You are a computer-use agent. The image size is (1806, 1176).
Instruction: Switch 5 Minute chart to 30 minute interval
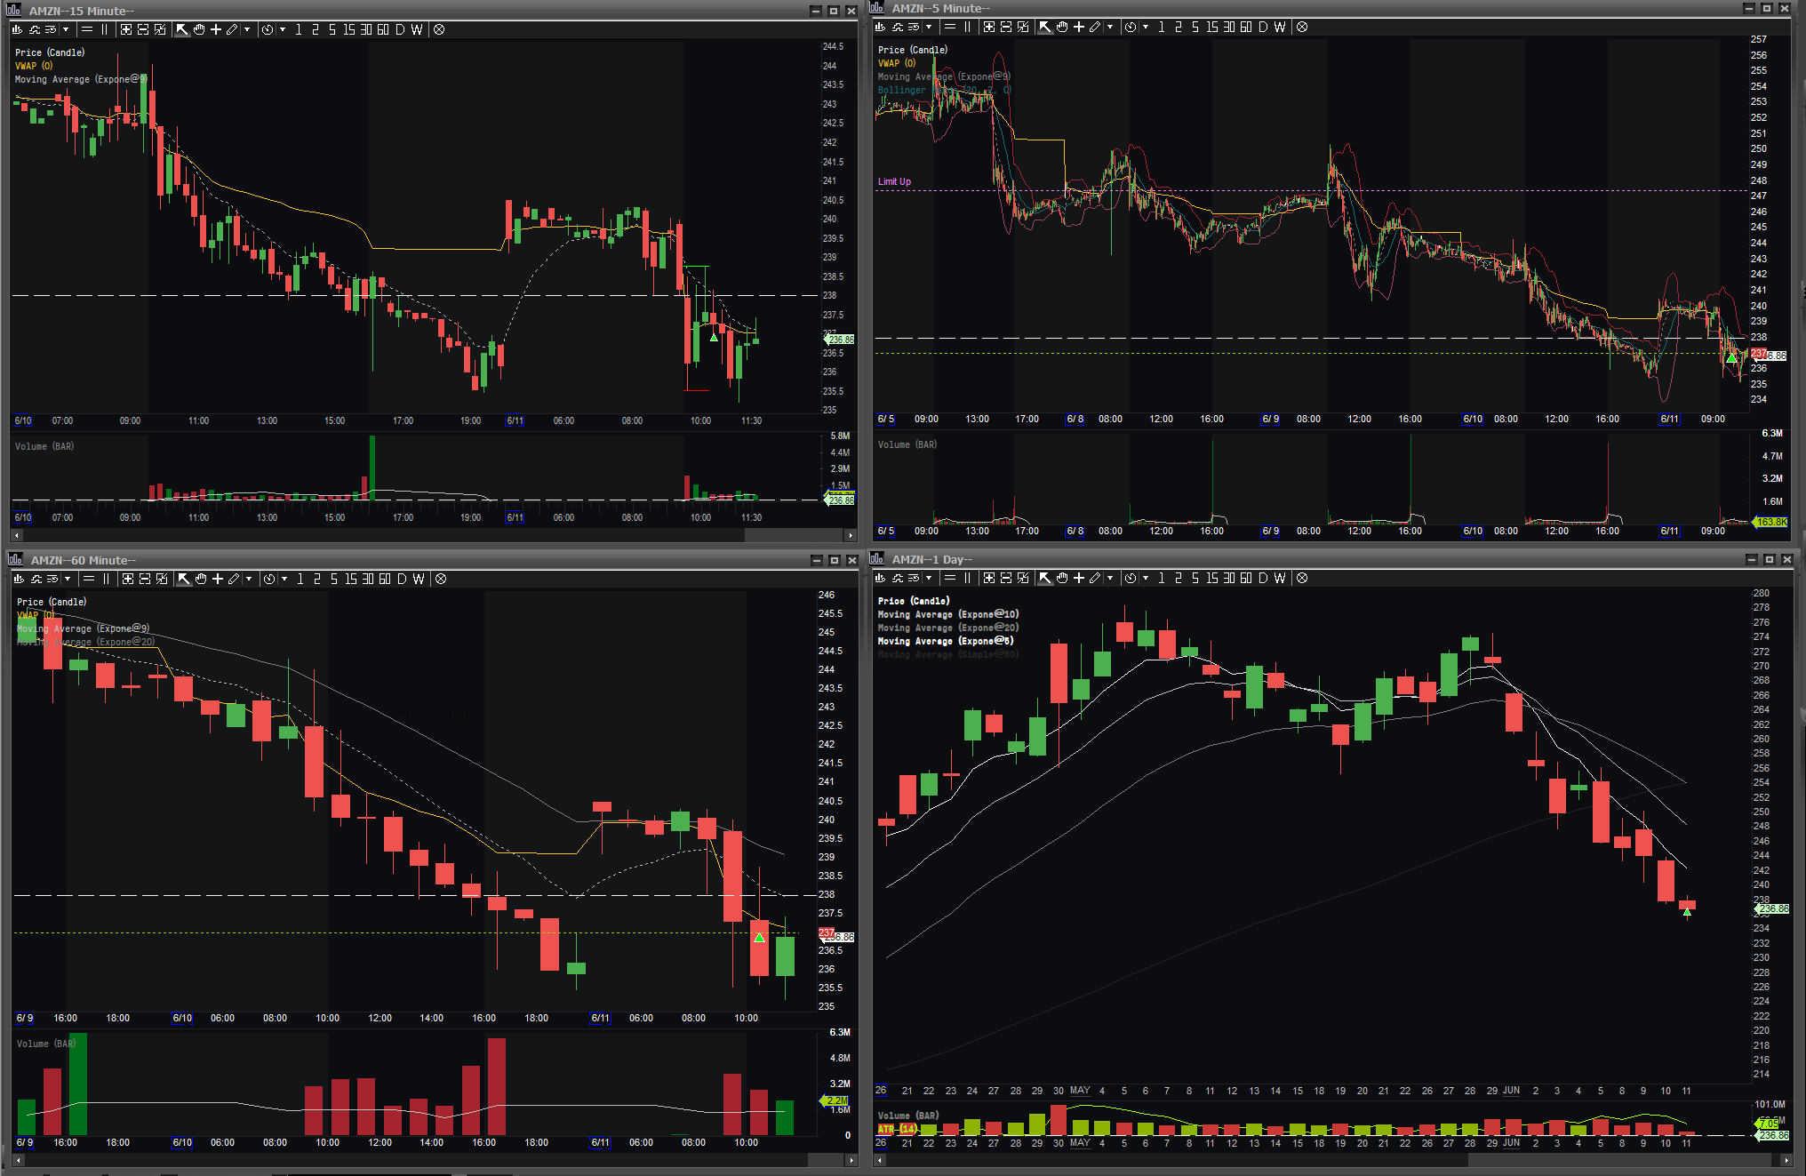[1229, 27]
